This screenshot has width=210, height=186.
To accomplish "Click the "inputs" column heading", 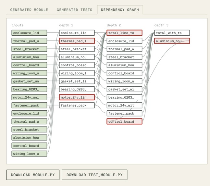I will coord(18,25).
